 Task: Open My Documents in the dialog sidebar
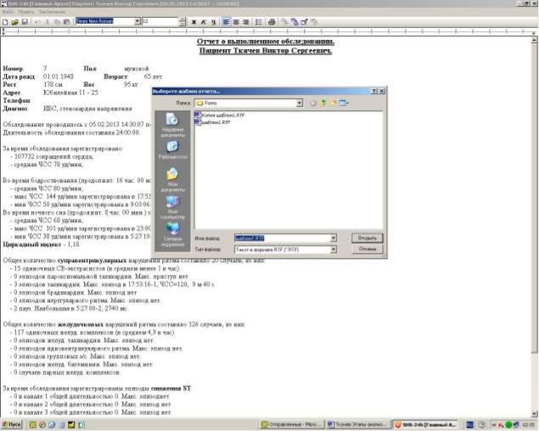pos(172,179)
